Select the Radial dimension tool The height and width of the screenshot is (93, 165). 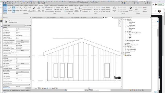[21, 9]
